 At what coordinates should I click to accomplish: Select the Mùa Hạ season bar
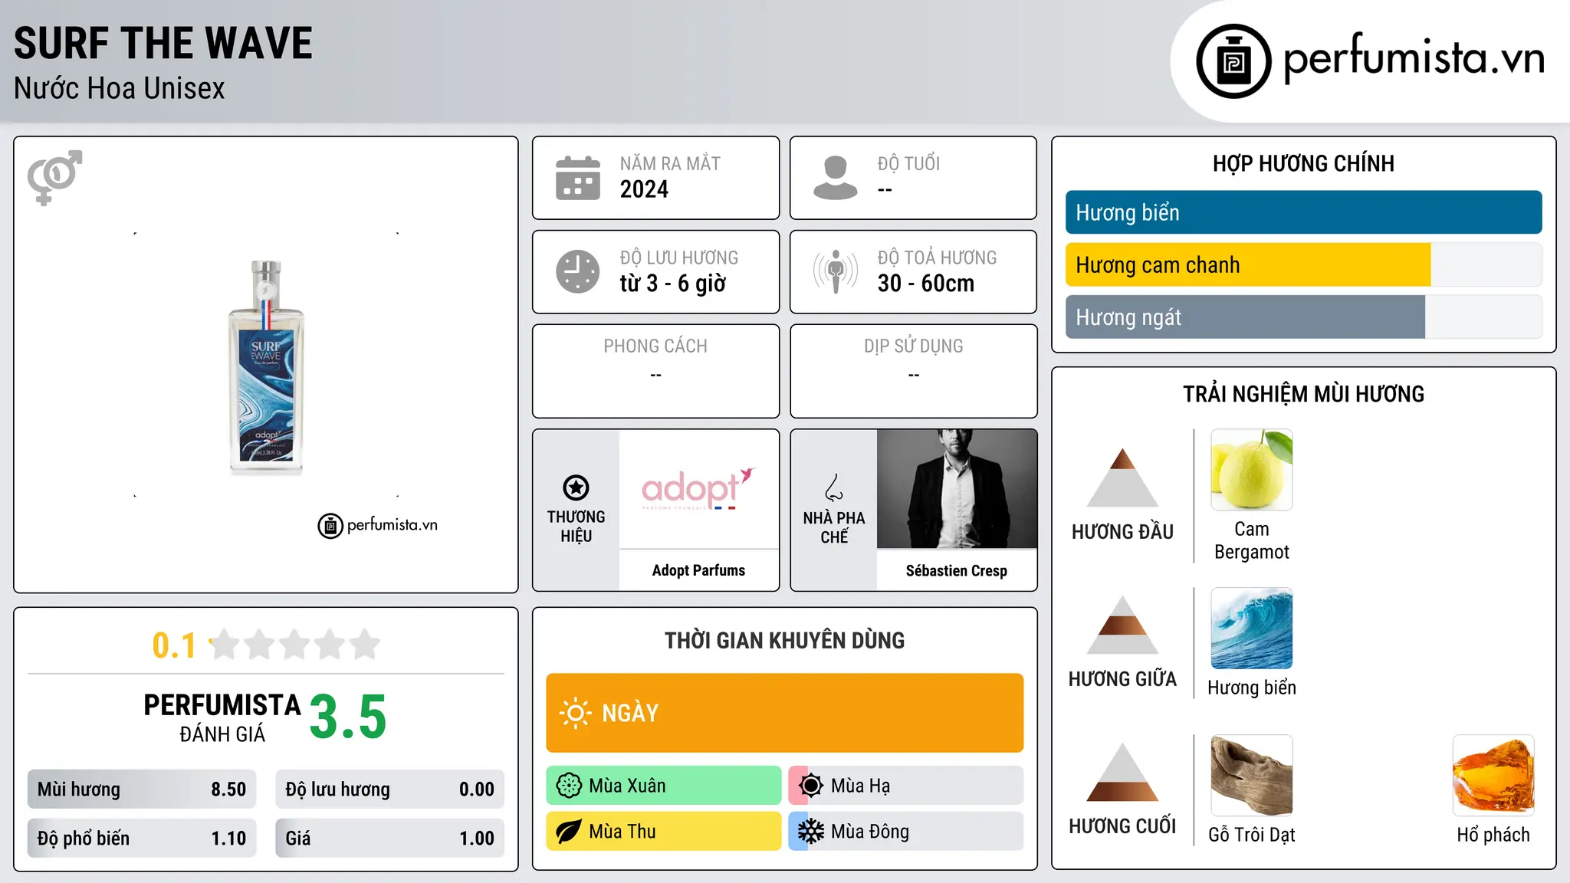click(906, 786)
